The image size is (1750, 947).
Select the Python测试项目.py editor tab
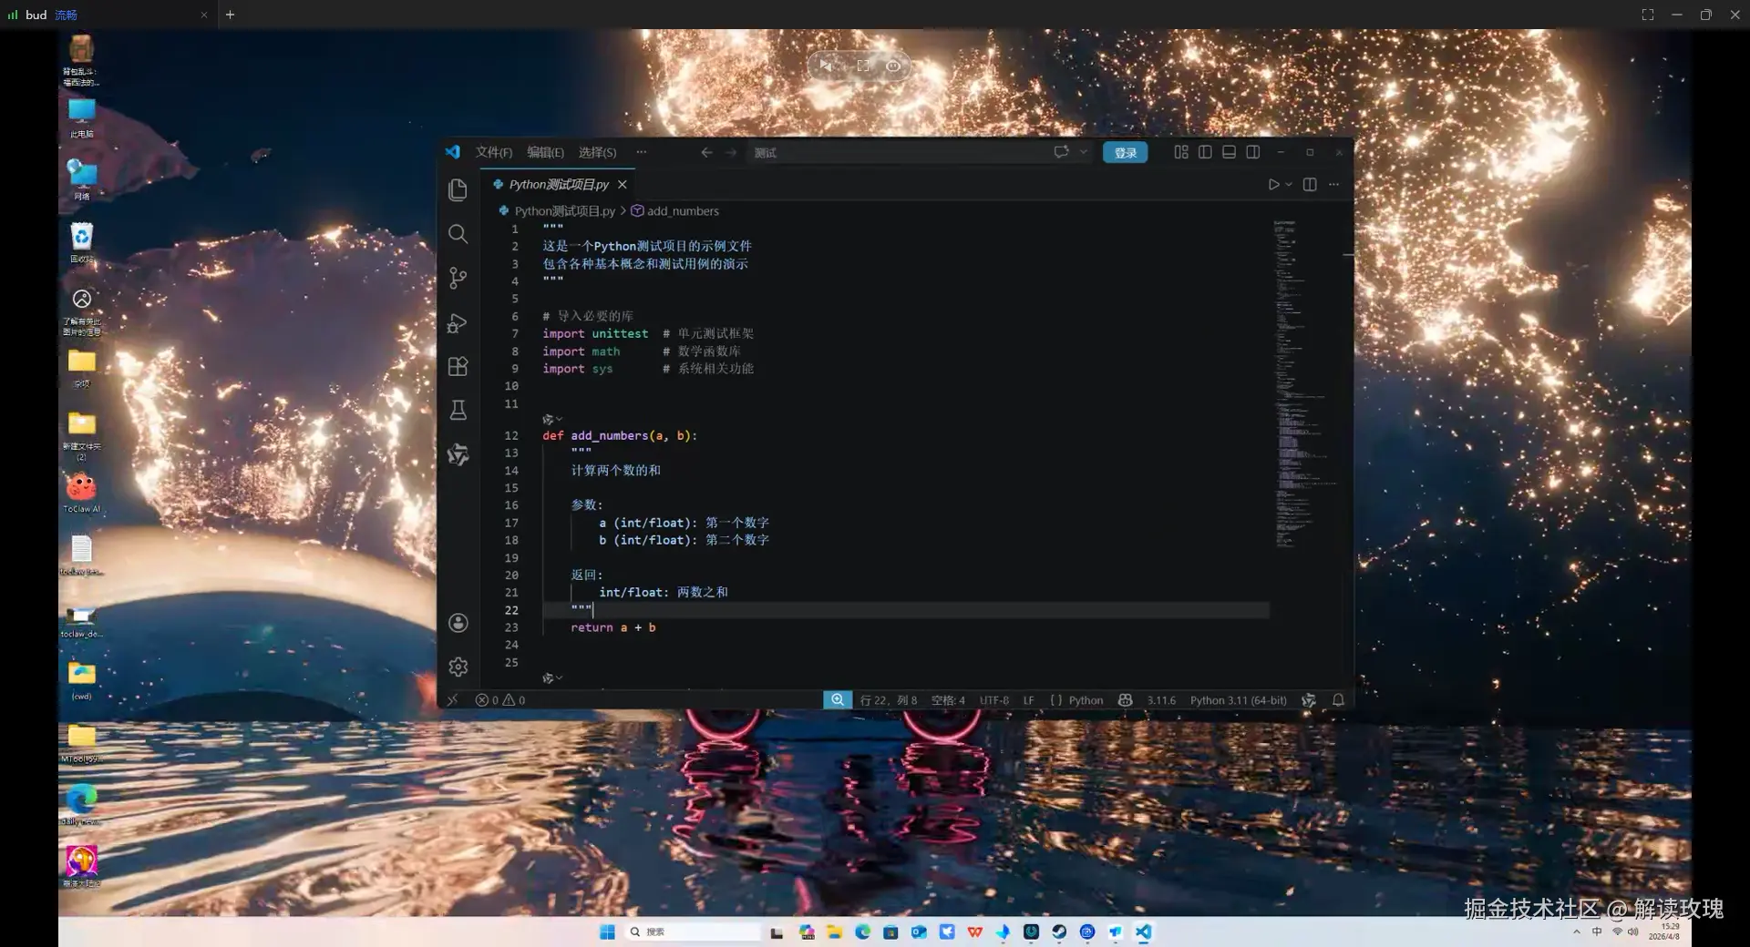tap(558, 184)
